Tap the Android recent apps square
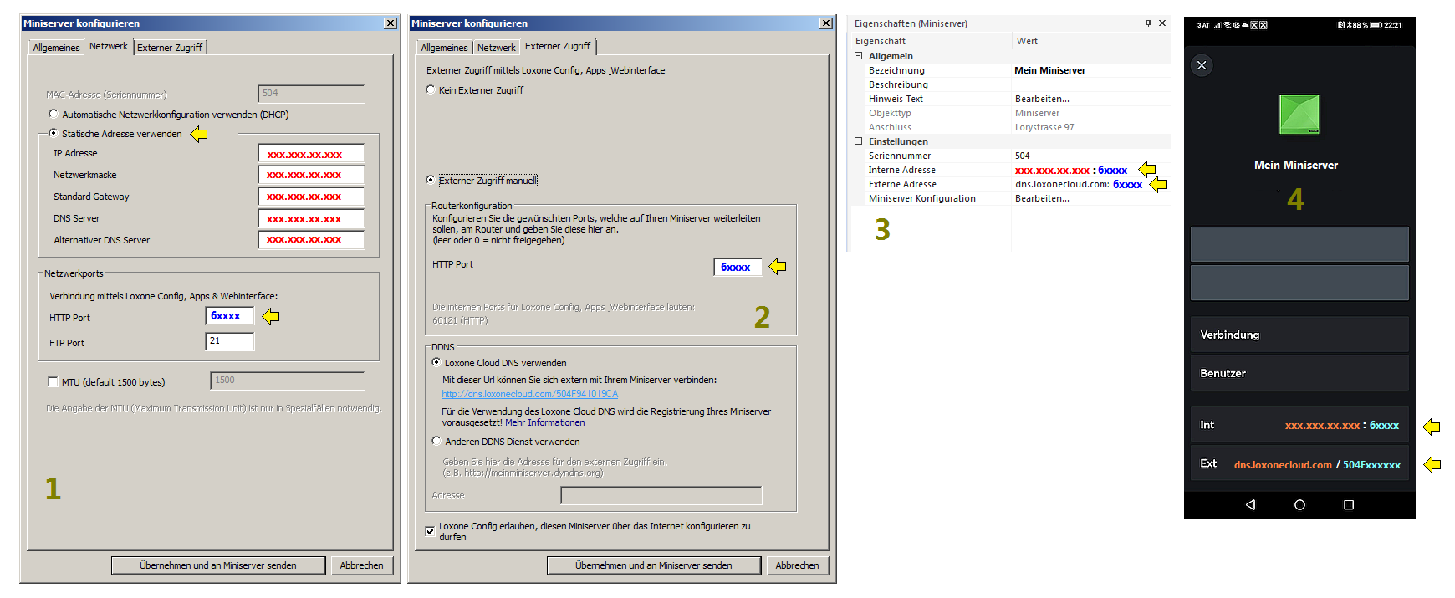 (1349, 505)
